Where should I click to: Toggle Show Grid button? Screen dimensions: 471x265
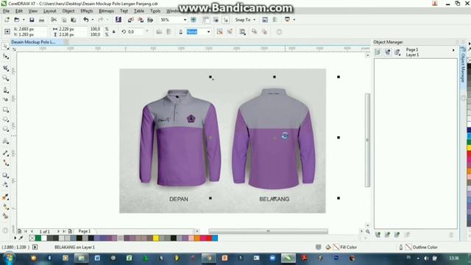(x=216, y=20)
